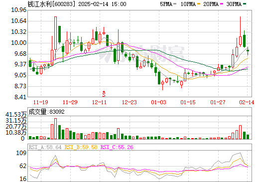Viewport: 259px width, 182px height.
Task: Click the 9.05 price axis label
Action: coord(20,75)
